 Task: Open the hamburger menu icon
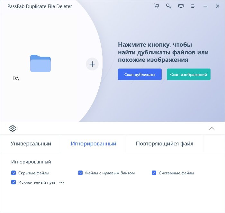[x=193, y=6]
